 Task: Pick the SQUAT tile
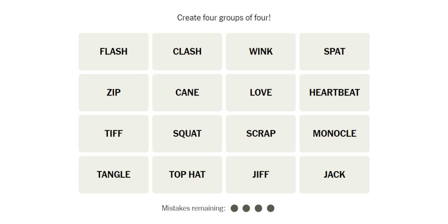click(187, 134)
